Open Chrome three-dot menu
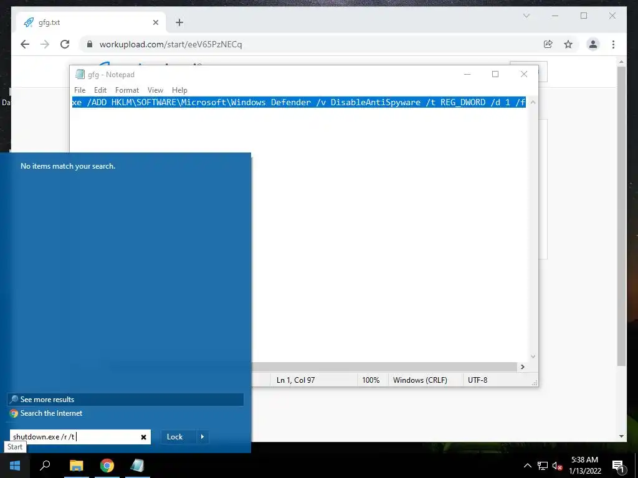The width and height of the screenshot is (638, 478). pos(613,44)
